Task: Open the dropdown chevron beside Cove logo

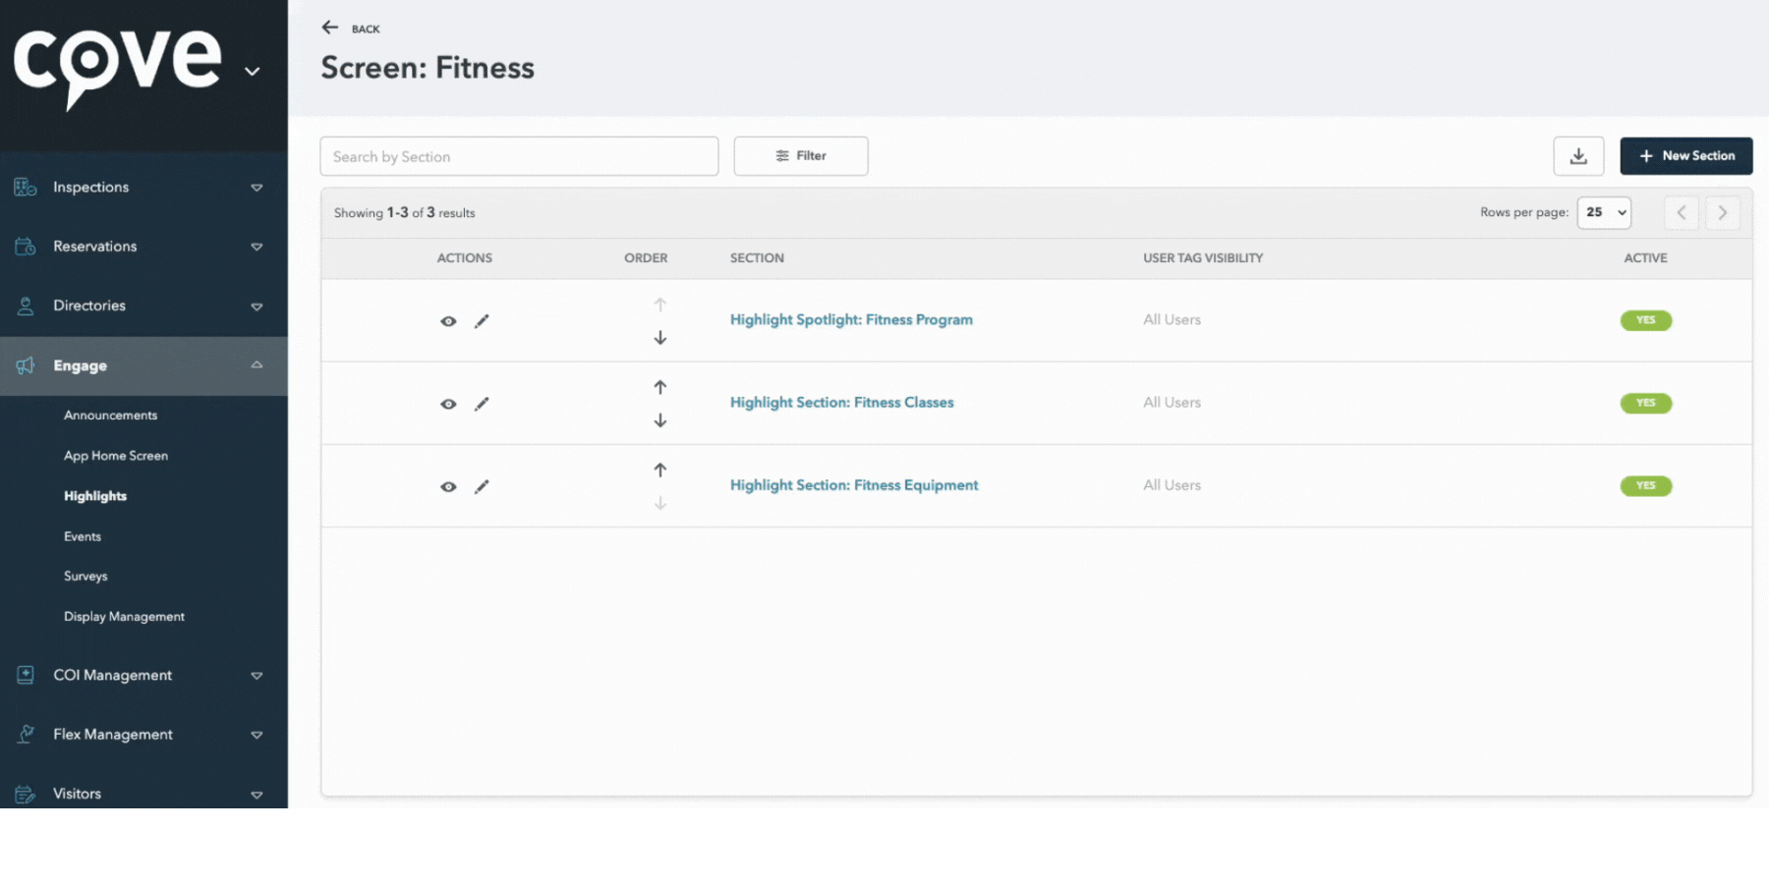Action: (253, 71)
